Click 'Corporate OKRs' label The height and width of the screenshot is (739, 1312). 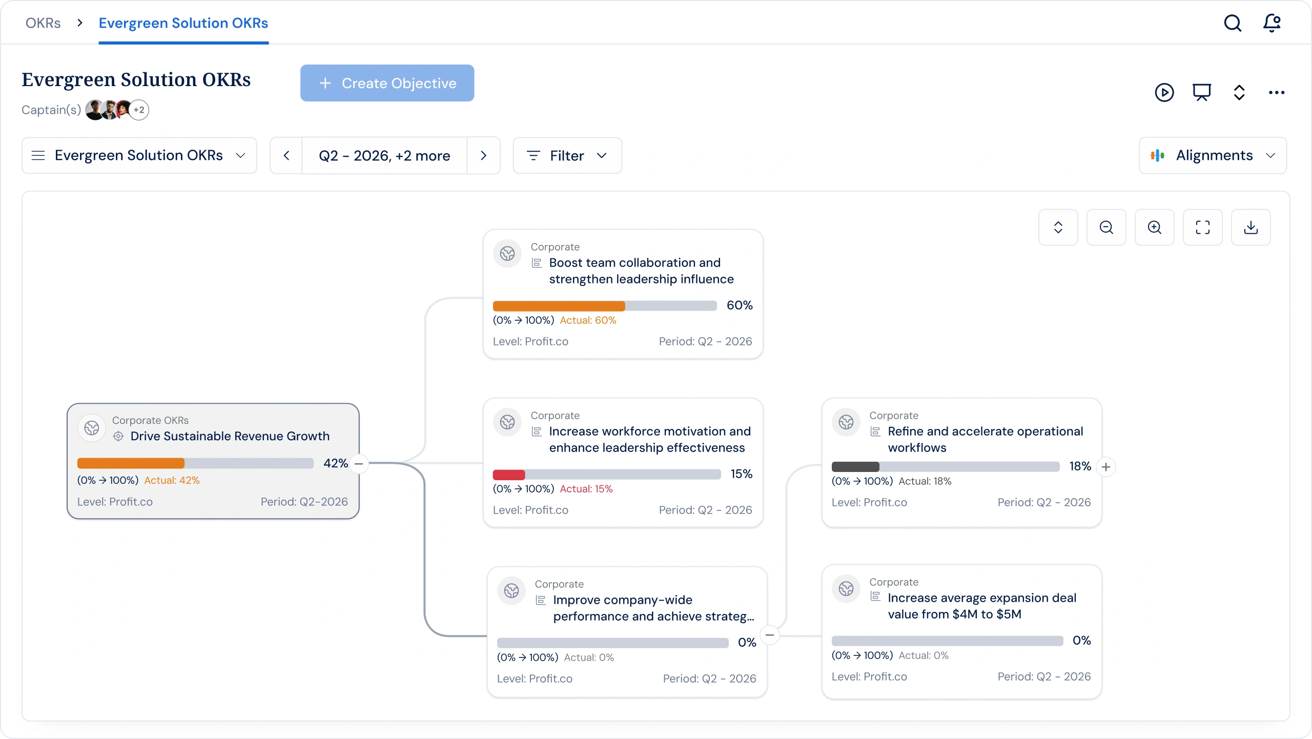150,420
